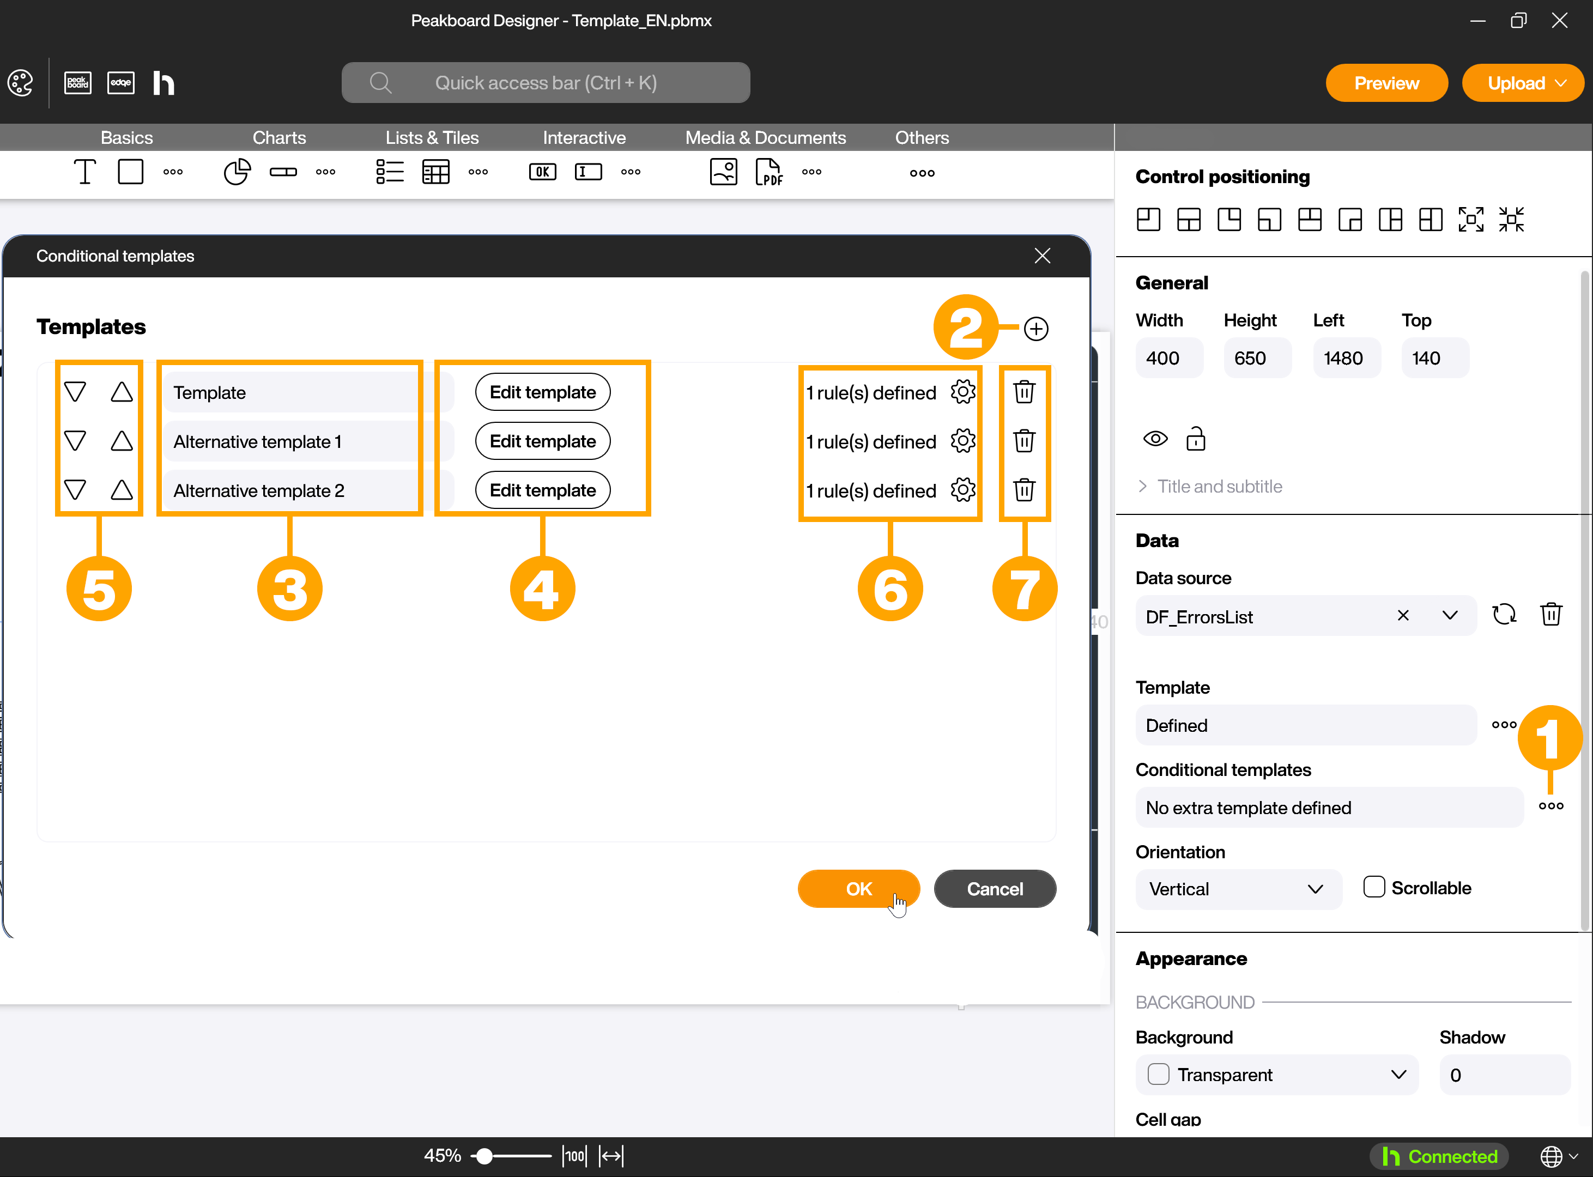This screenshot has height=1177, width=1593.
Task: Reload the DF_ErrorsList data source
Action: (x=1504, y=615)
